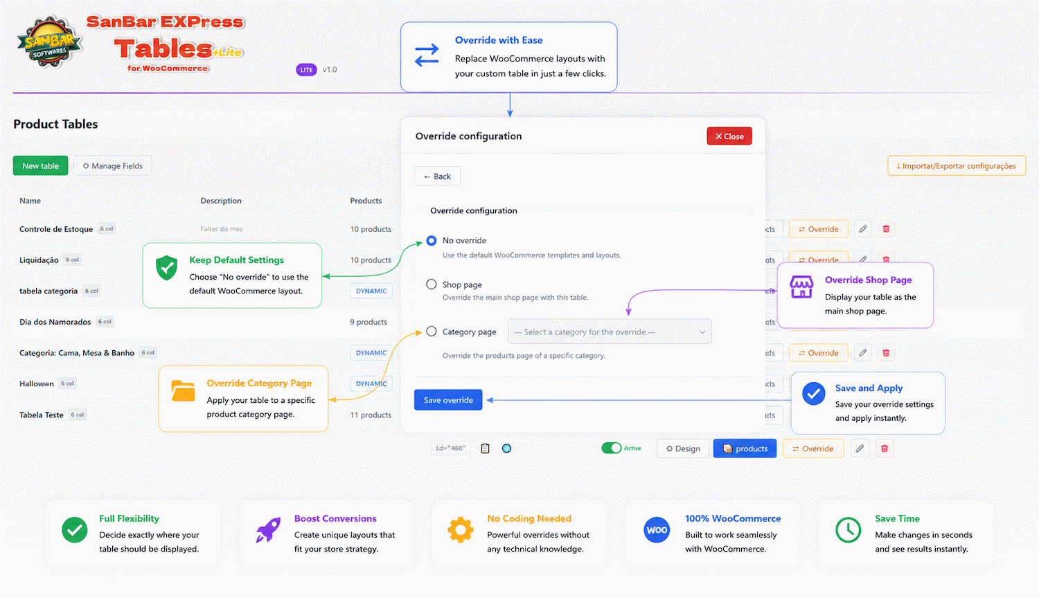Screen dimensions: 1039x598
Task: Select the No override radio option
Action: tap(432, 241)
